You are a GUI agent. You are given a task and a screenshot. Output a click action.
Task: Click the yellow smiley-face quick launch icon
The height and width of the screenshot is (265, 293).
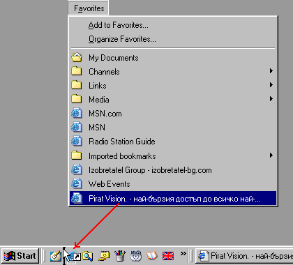coord(104,256)
